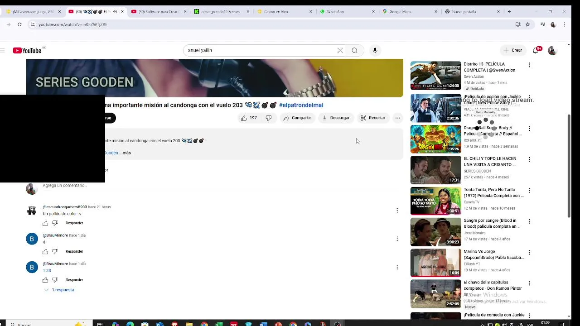
Task: Clear the search text with the X
Action: 340,50
